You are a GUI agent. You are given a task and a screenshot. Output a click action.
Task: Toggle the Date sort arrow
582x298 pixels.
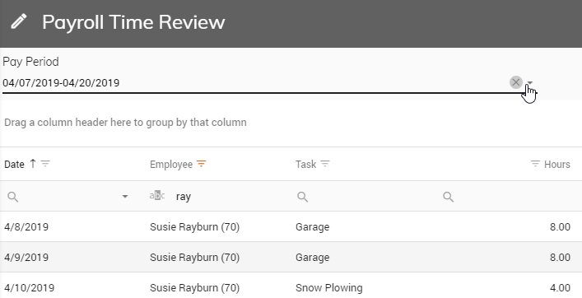[x=33, y=164]
